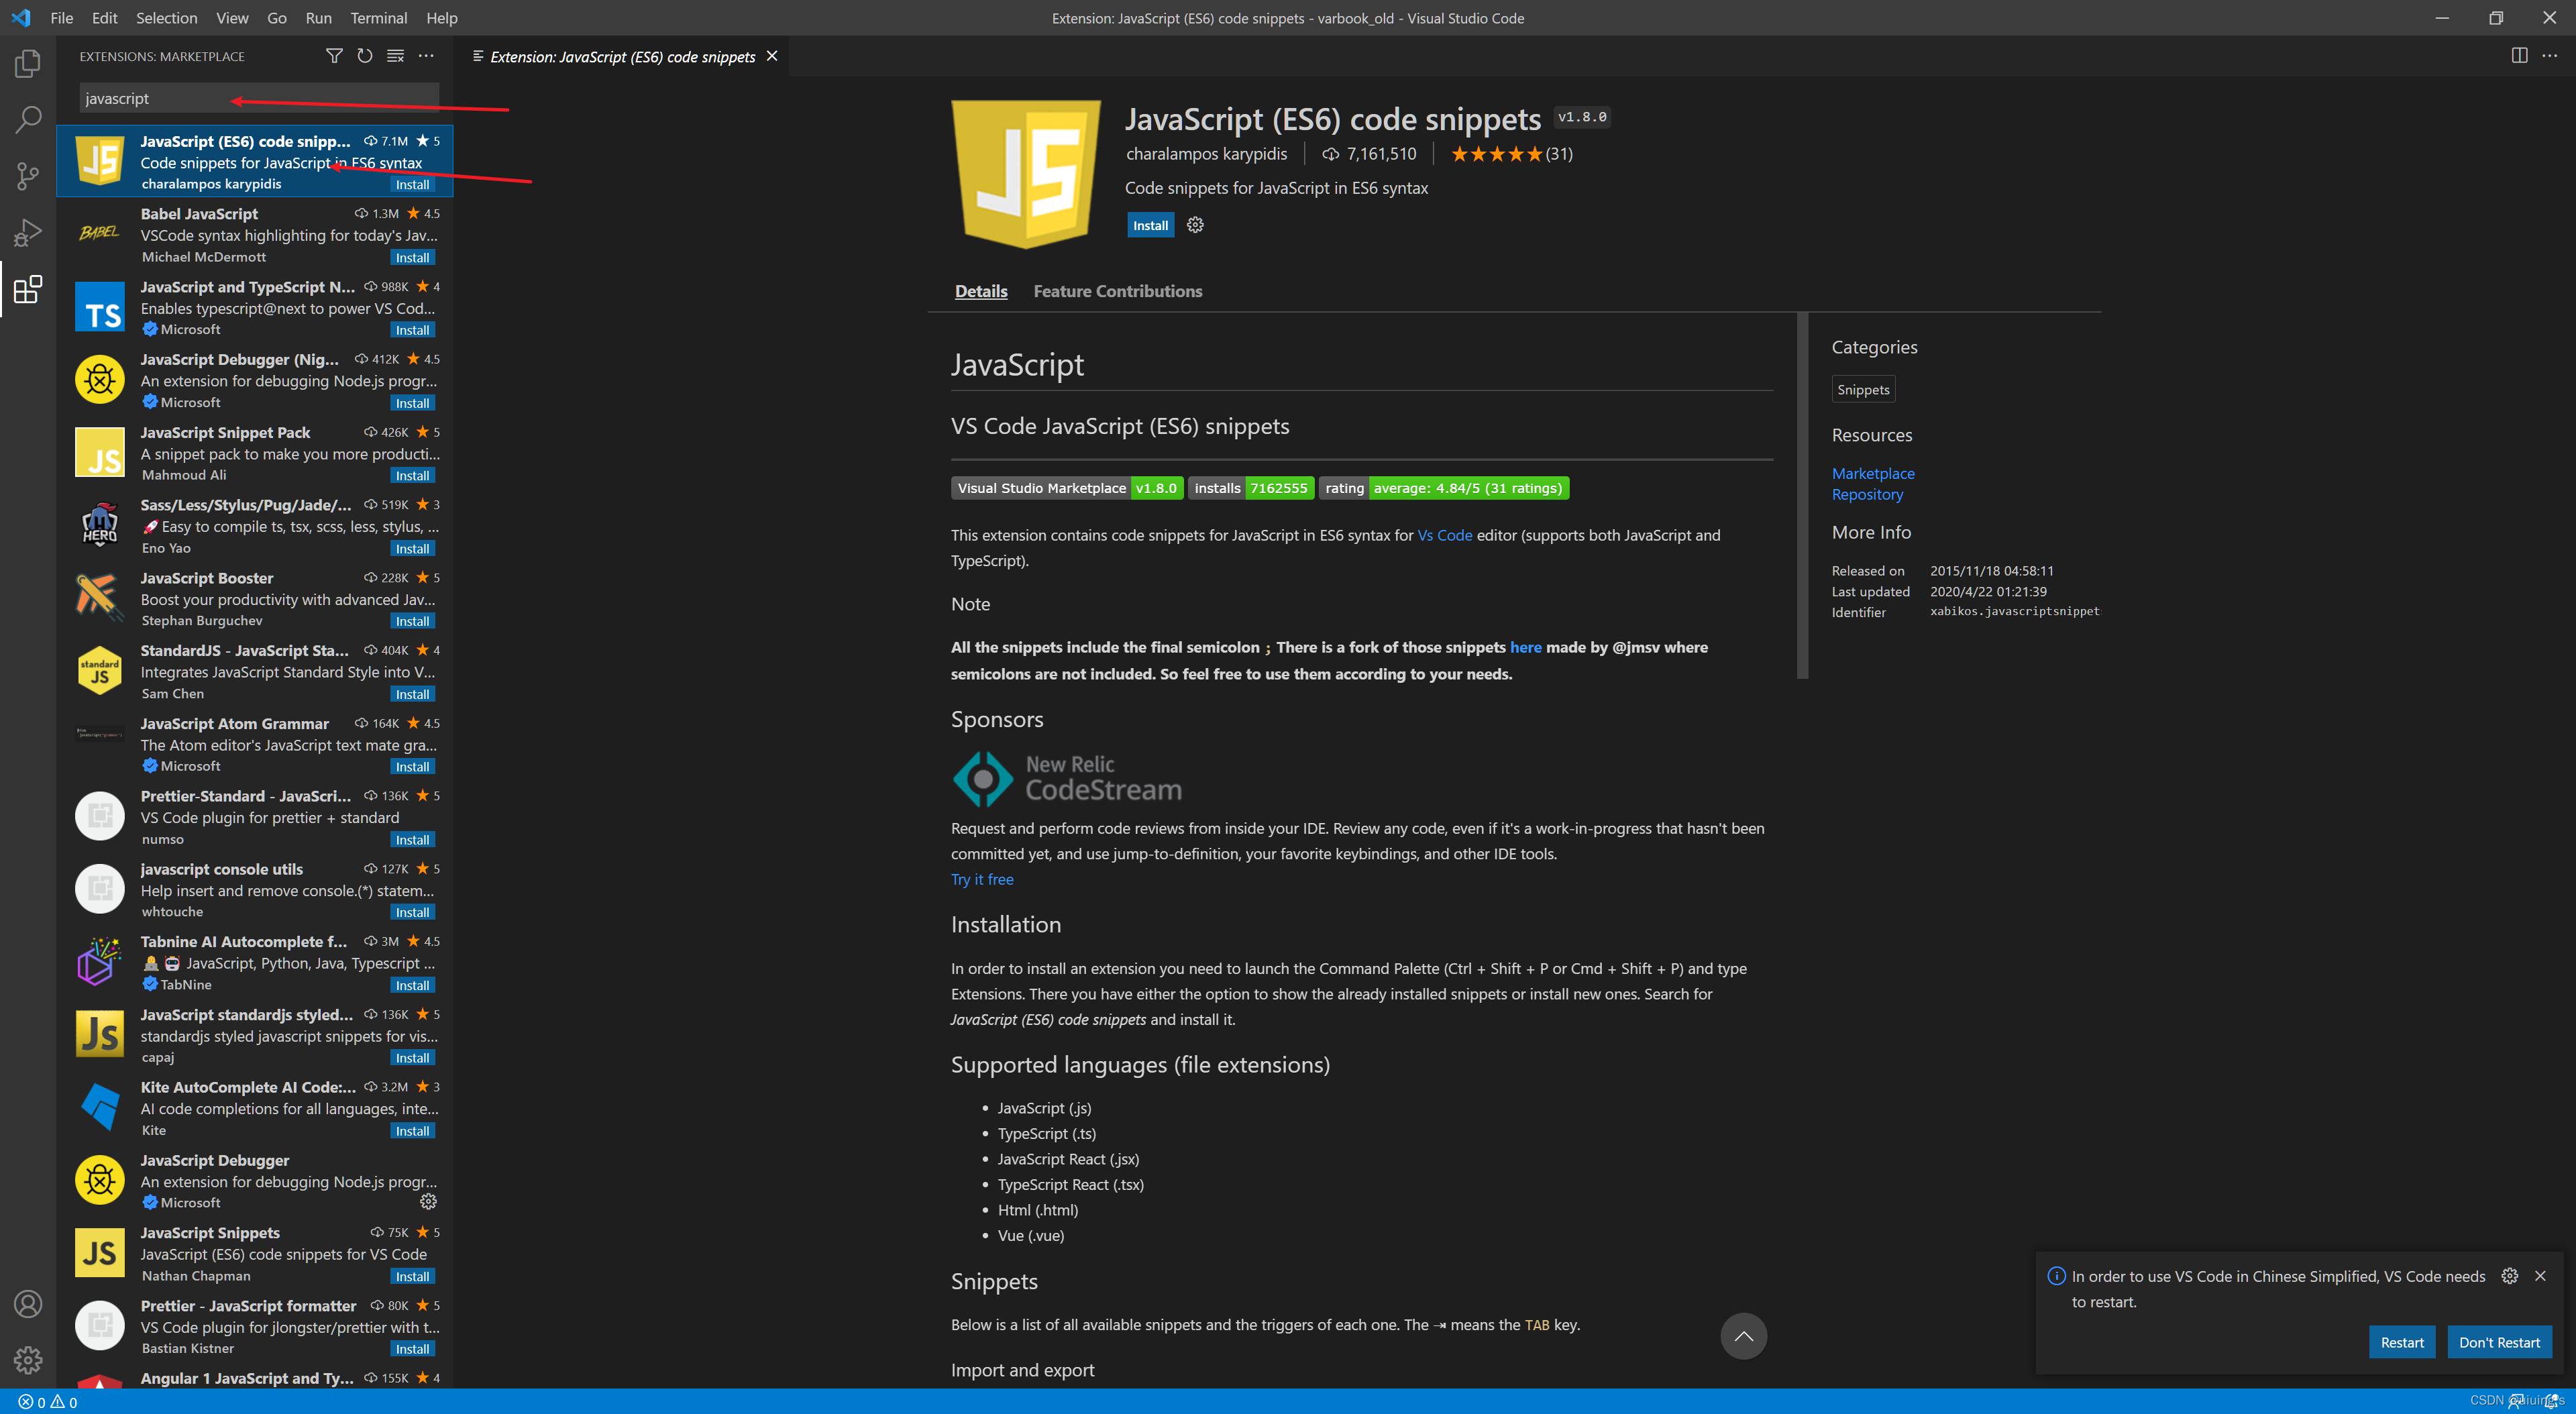Open the Accounts icon in activity bar
Image resolution: width=2576 pixels, height=1414 pixels.
(x=28, y=1303)
